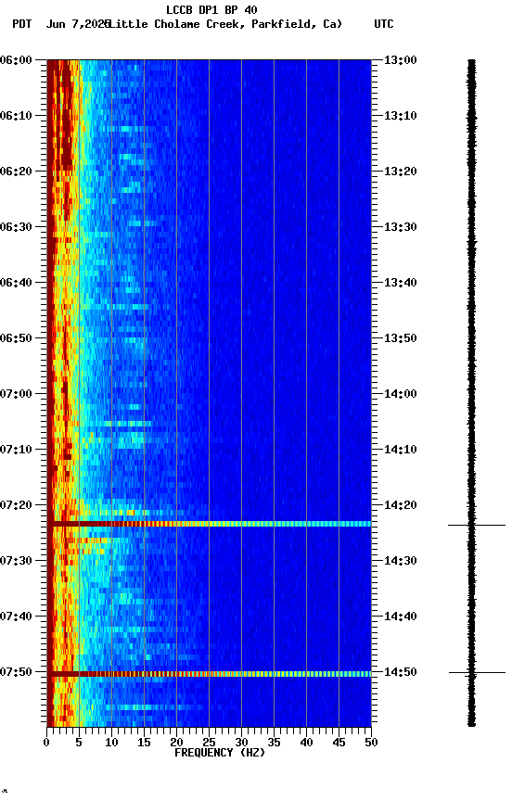The width and height of the screenshot is (512, 801).
Task: Click the 'Jun 7' date text
Action: pyautogui.click(x=61, y=24)
